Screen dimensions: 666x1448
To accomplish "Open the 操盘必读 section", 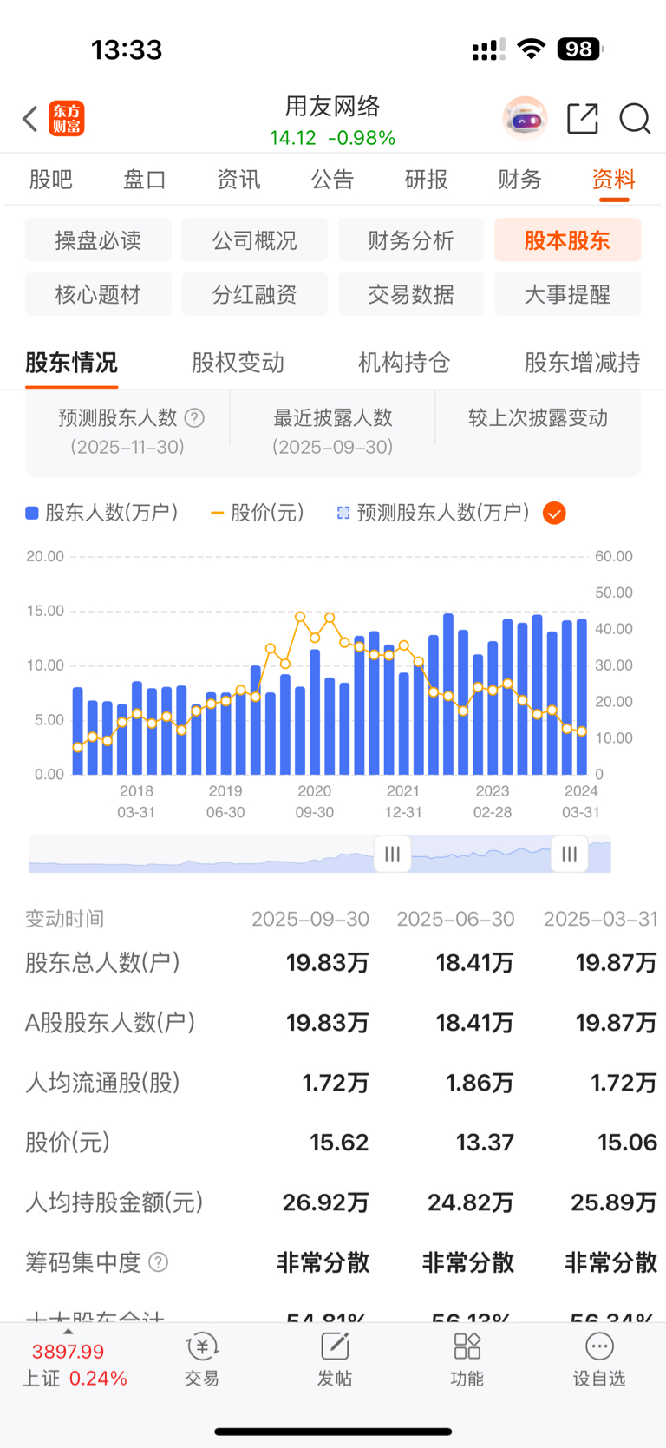I will coord(98,240).
